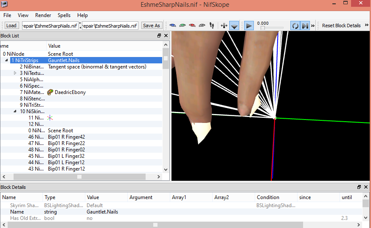
Task: Close the Block List panel
Action: click(166, 36)
